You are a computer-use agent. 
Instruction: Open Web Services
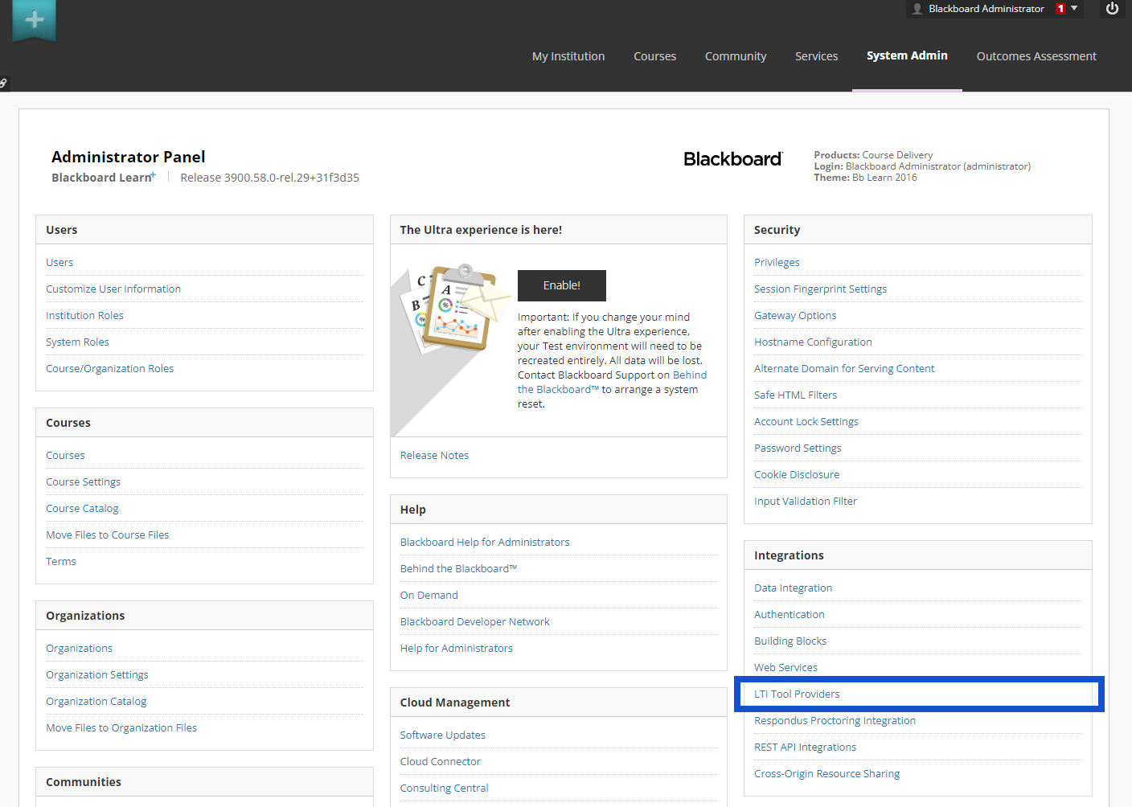[785, 668]
